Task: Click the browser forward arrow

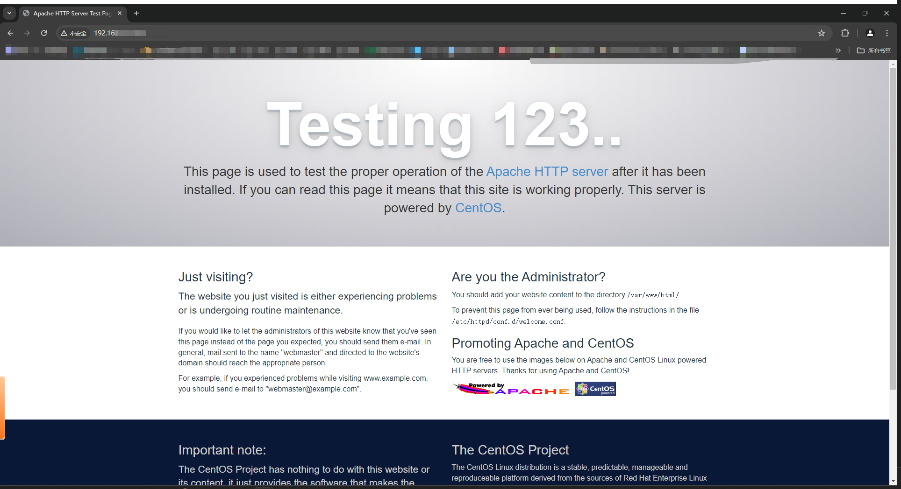Action: (27, 33)
